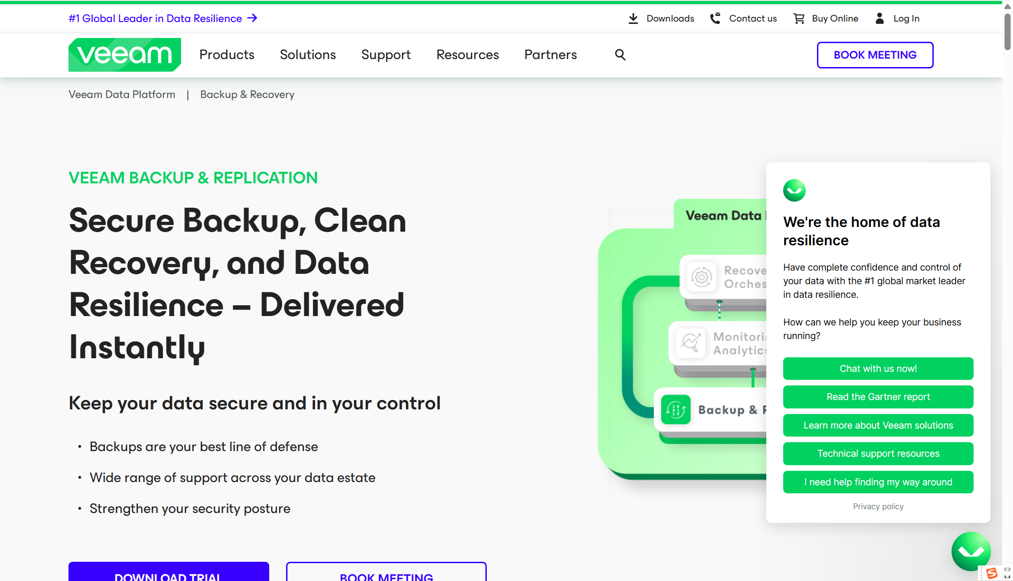
Task: Open the Privacy policy link
Action: (x=878, y=506)
